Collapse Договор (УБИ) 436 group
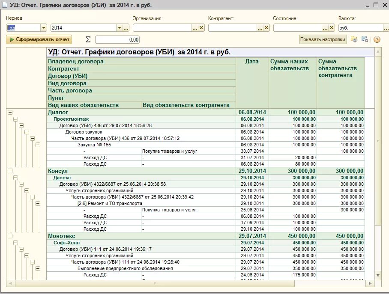Viewport: 389px width, 294px height. point(21,125)
